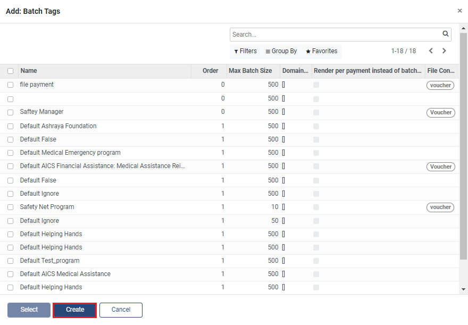Screen dimensions: 468x325
Task: Open the Default Test_program record
Action: 50,261
